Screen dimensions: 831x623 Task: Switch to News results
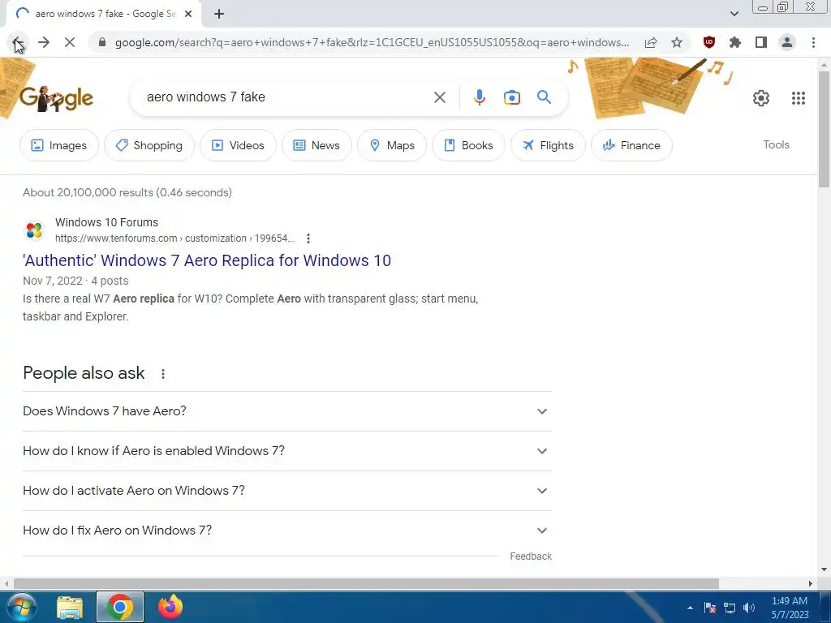(316, 145)
